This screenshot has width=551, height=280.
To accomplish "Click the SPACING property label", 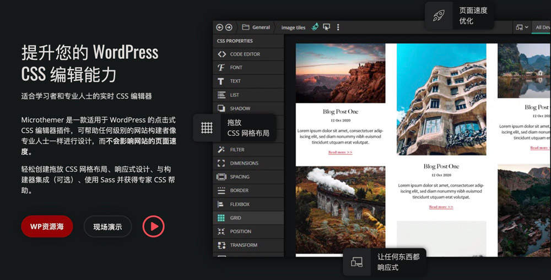I will pyautogui.click(x=240, y=177).
